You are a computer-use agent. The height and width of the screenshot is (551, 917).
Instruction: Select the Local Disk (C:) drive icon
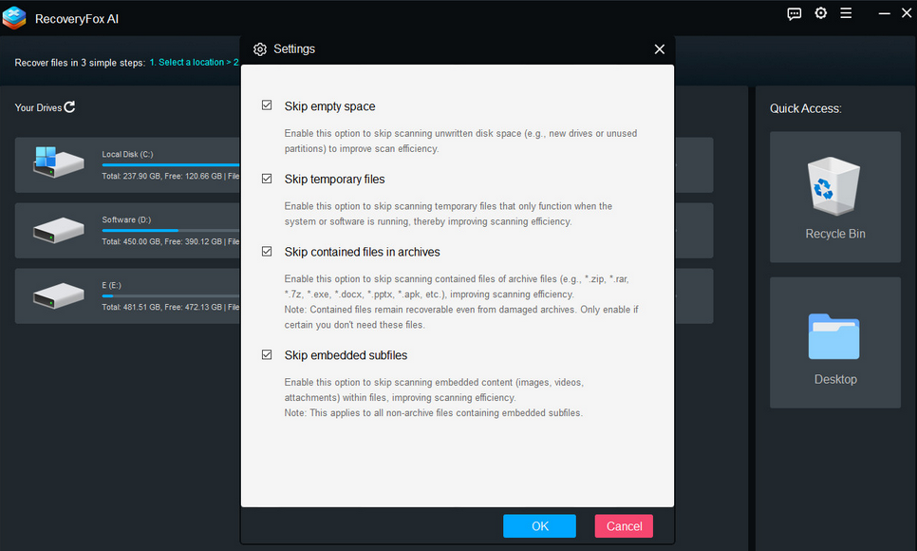click(59, 162)
